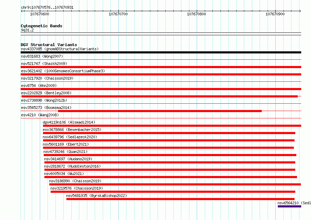Open nsv831683 (Wong2007) variant
311x220 pixels.
point(42,56)
